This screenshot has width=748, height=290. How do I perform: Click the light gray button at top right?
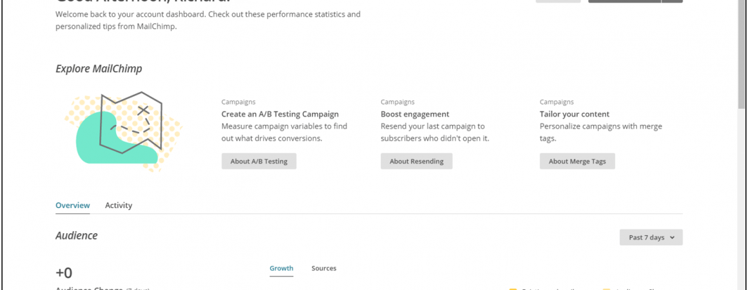click(x=558, y=1)
